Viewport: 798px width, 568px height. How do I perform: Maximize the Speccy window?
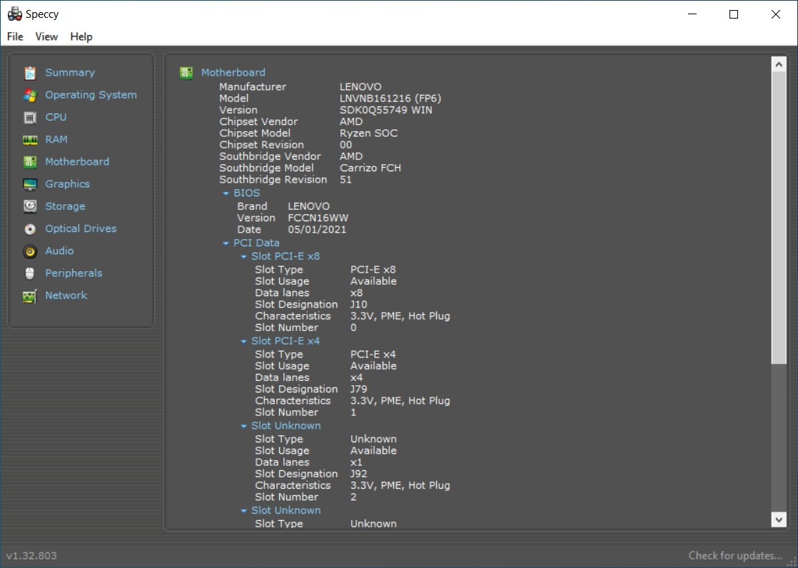[x=733, y=14]
